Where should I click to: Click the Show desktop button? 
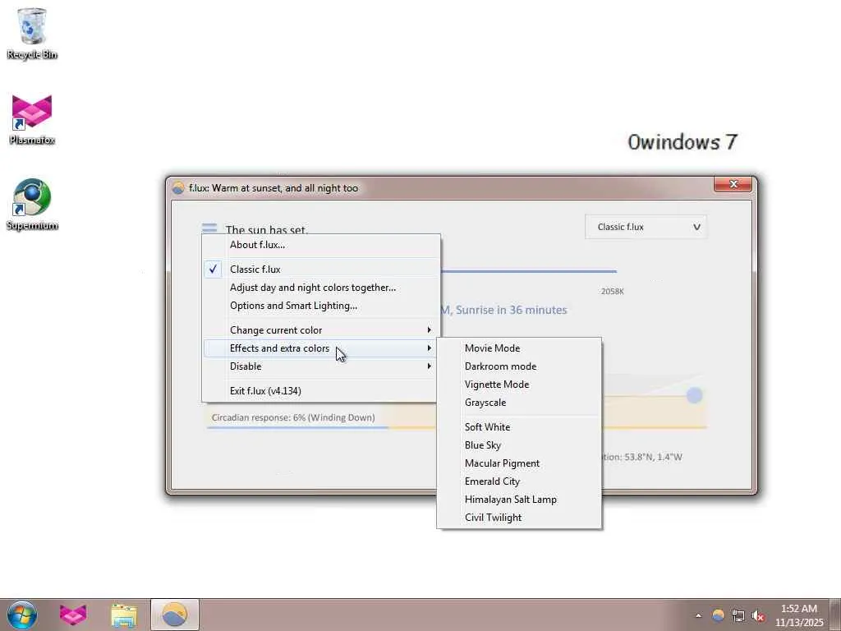(x=835, y=615)
